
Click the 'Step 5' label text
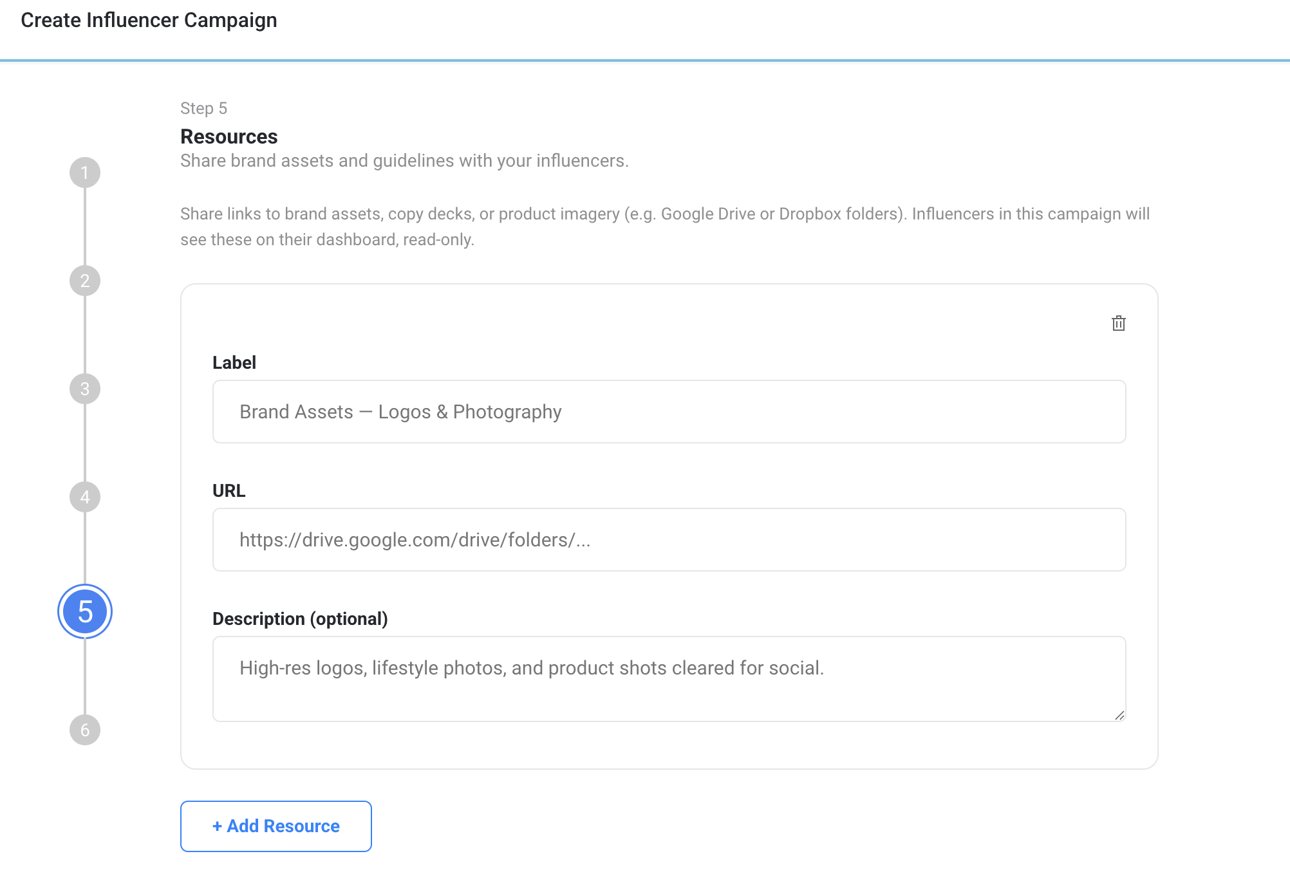(x=204, y=108)
